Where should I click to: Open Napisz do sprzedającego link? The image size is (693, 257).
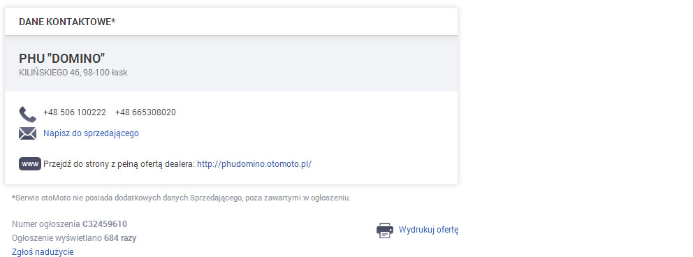91,133
